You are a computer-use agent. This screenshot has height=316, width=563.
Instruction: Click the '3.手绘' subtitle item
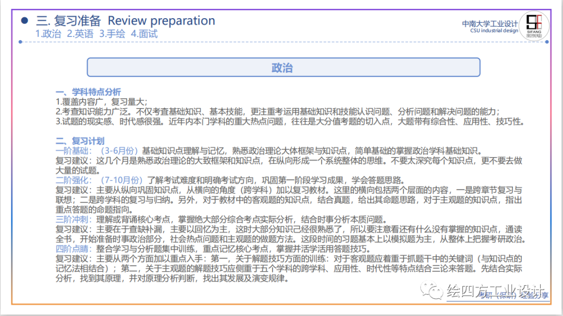point(112,34)
